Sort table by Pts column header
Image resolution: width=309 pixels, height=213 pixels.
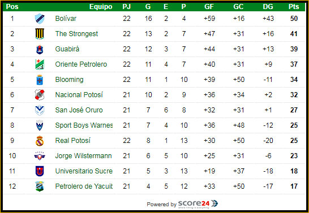[294, 7]
